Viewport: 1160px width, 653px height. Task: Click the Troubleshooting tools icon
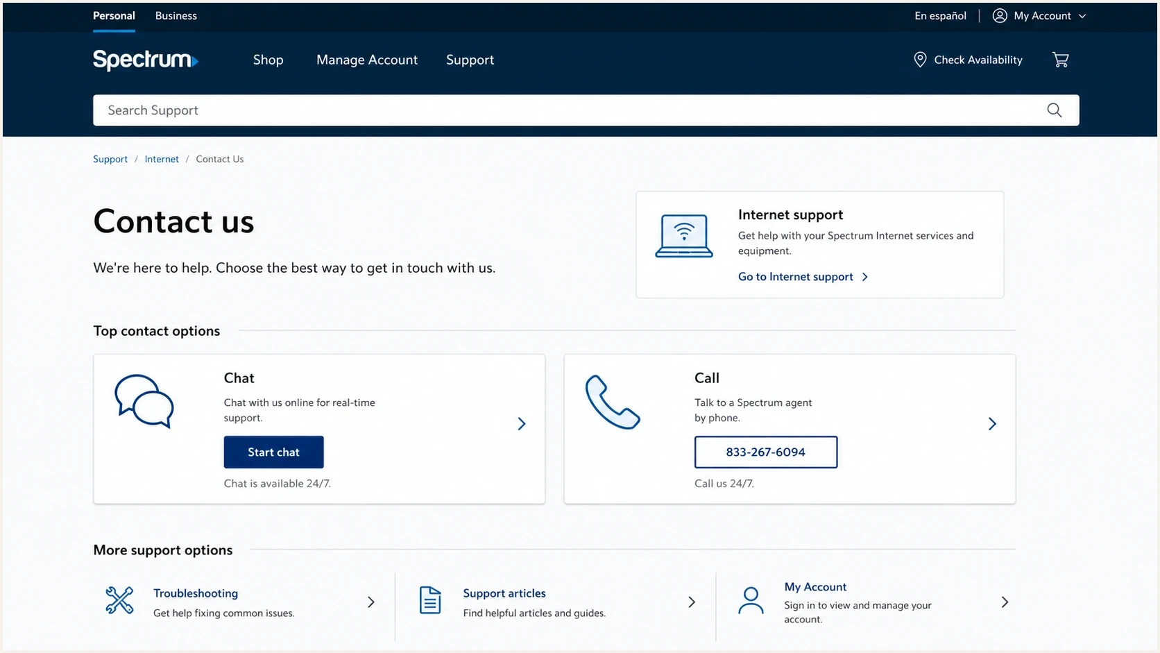[119, 600]
